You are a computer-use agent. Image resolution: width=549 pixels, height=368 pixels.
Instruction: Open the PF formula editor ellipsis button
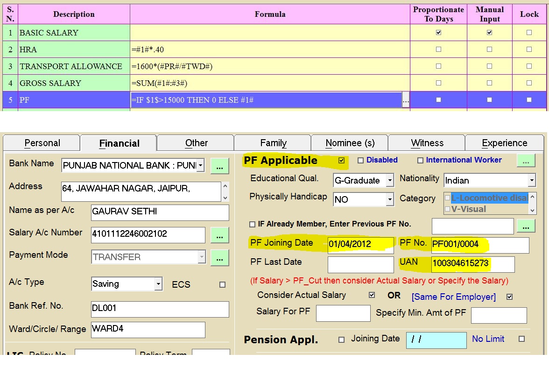click(405, 100)
